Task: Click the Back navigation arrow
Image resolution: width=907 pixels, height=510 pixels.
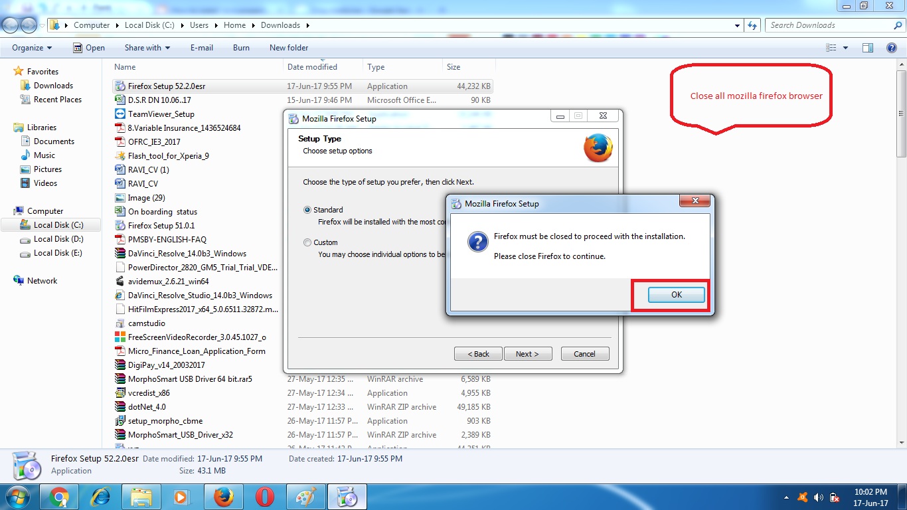Action: pos(10,25)
